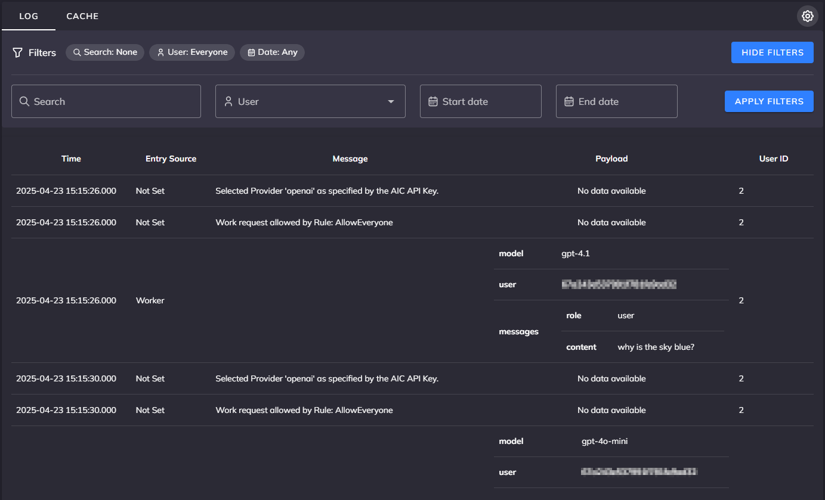Viewport: 825px width, 500px height.
Task: Click the Entry Source column header
Action: [171, 159]
